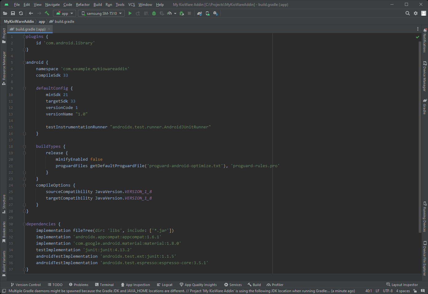Image resolution: width=428 pixels, height=294 pixels.
Task: Change UTF-8 file encoding in status bar
Action: point(388,291)
